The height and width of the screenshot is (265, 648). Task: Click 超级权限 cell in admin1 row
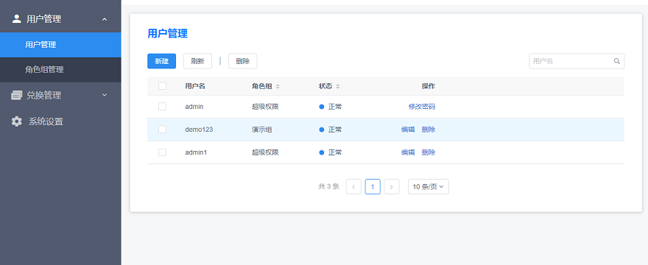pos(265,152)
